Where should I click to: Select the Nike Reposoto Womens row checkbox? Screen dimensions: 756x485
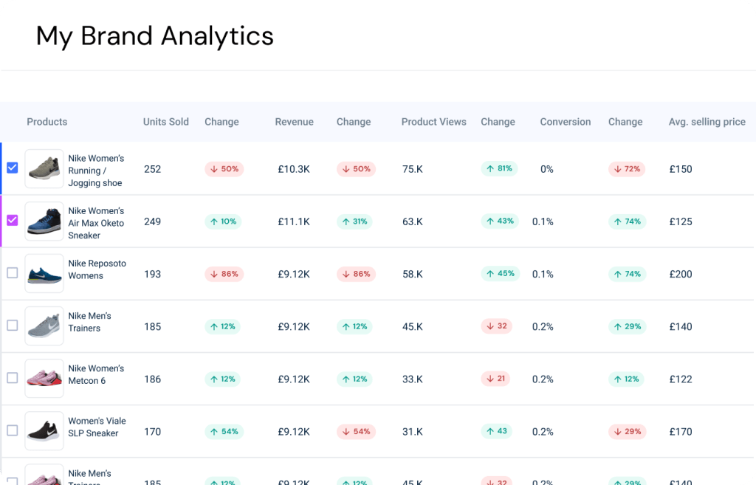(12, 272)
